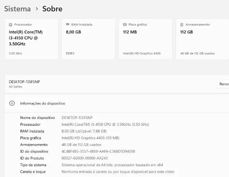This screenshot has height=177, width=229.
Task: Click the DESKTOP-TJSFSNP heading above All Series
Action: coord(24,82)
